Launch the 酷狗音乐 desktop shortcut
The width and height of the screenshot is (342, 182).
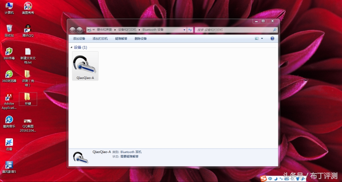pos(9,122)
